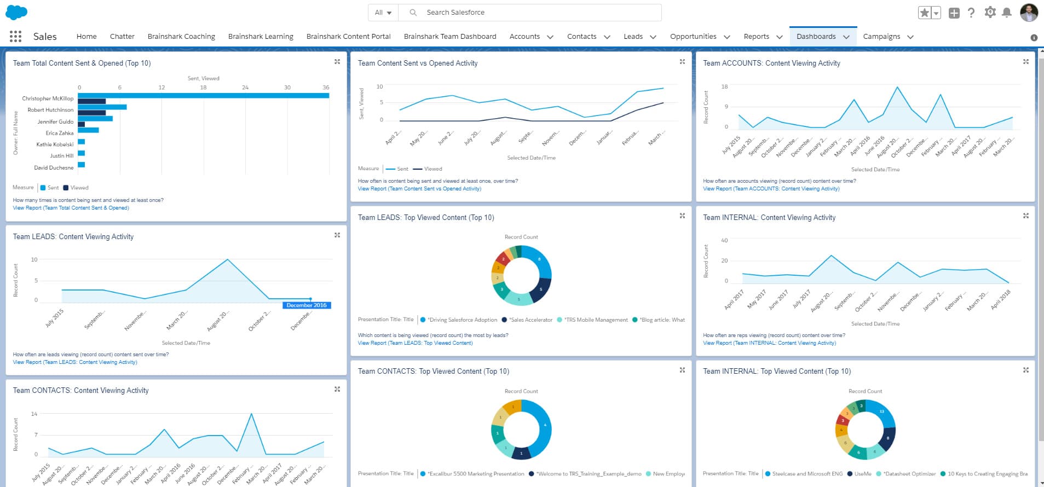Click the search magnifier icon

413,12
